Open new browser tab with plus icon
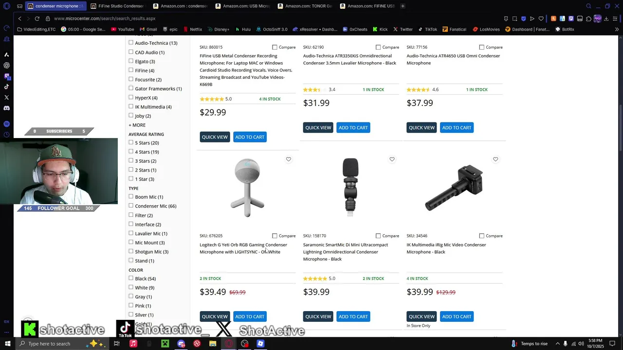Screen dimensions: 623x350 [403, 6]
